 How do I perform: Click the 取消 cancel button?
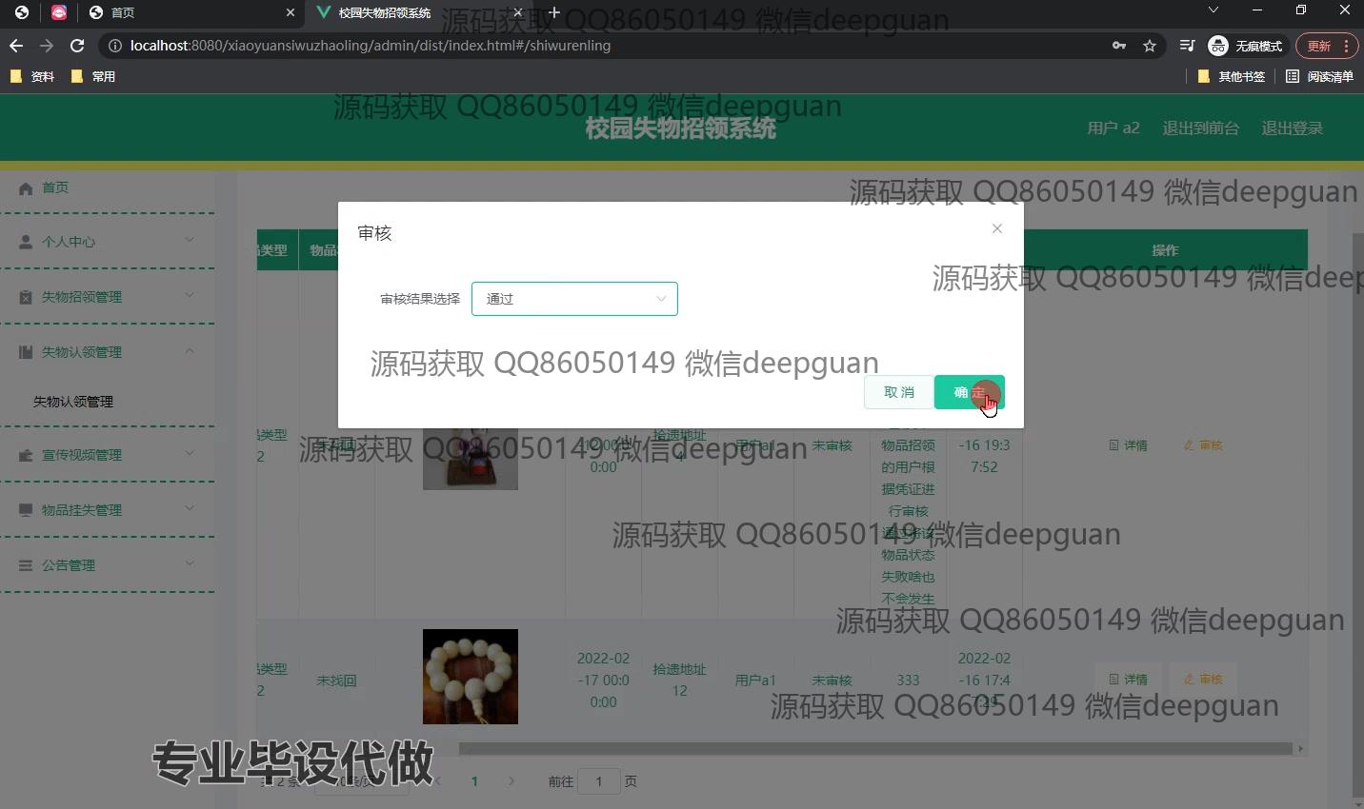click(x=898, y=391)
